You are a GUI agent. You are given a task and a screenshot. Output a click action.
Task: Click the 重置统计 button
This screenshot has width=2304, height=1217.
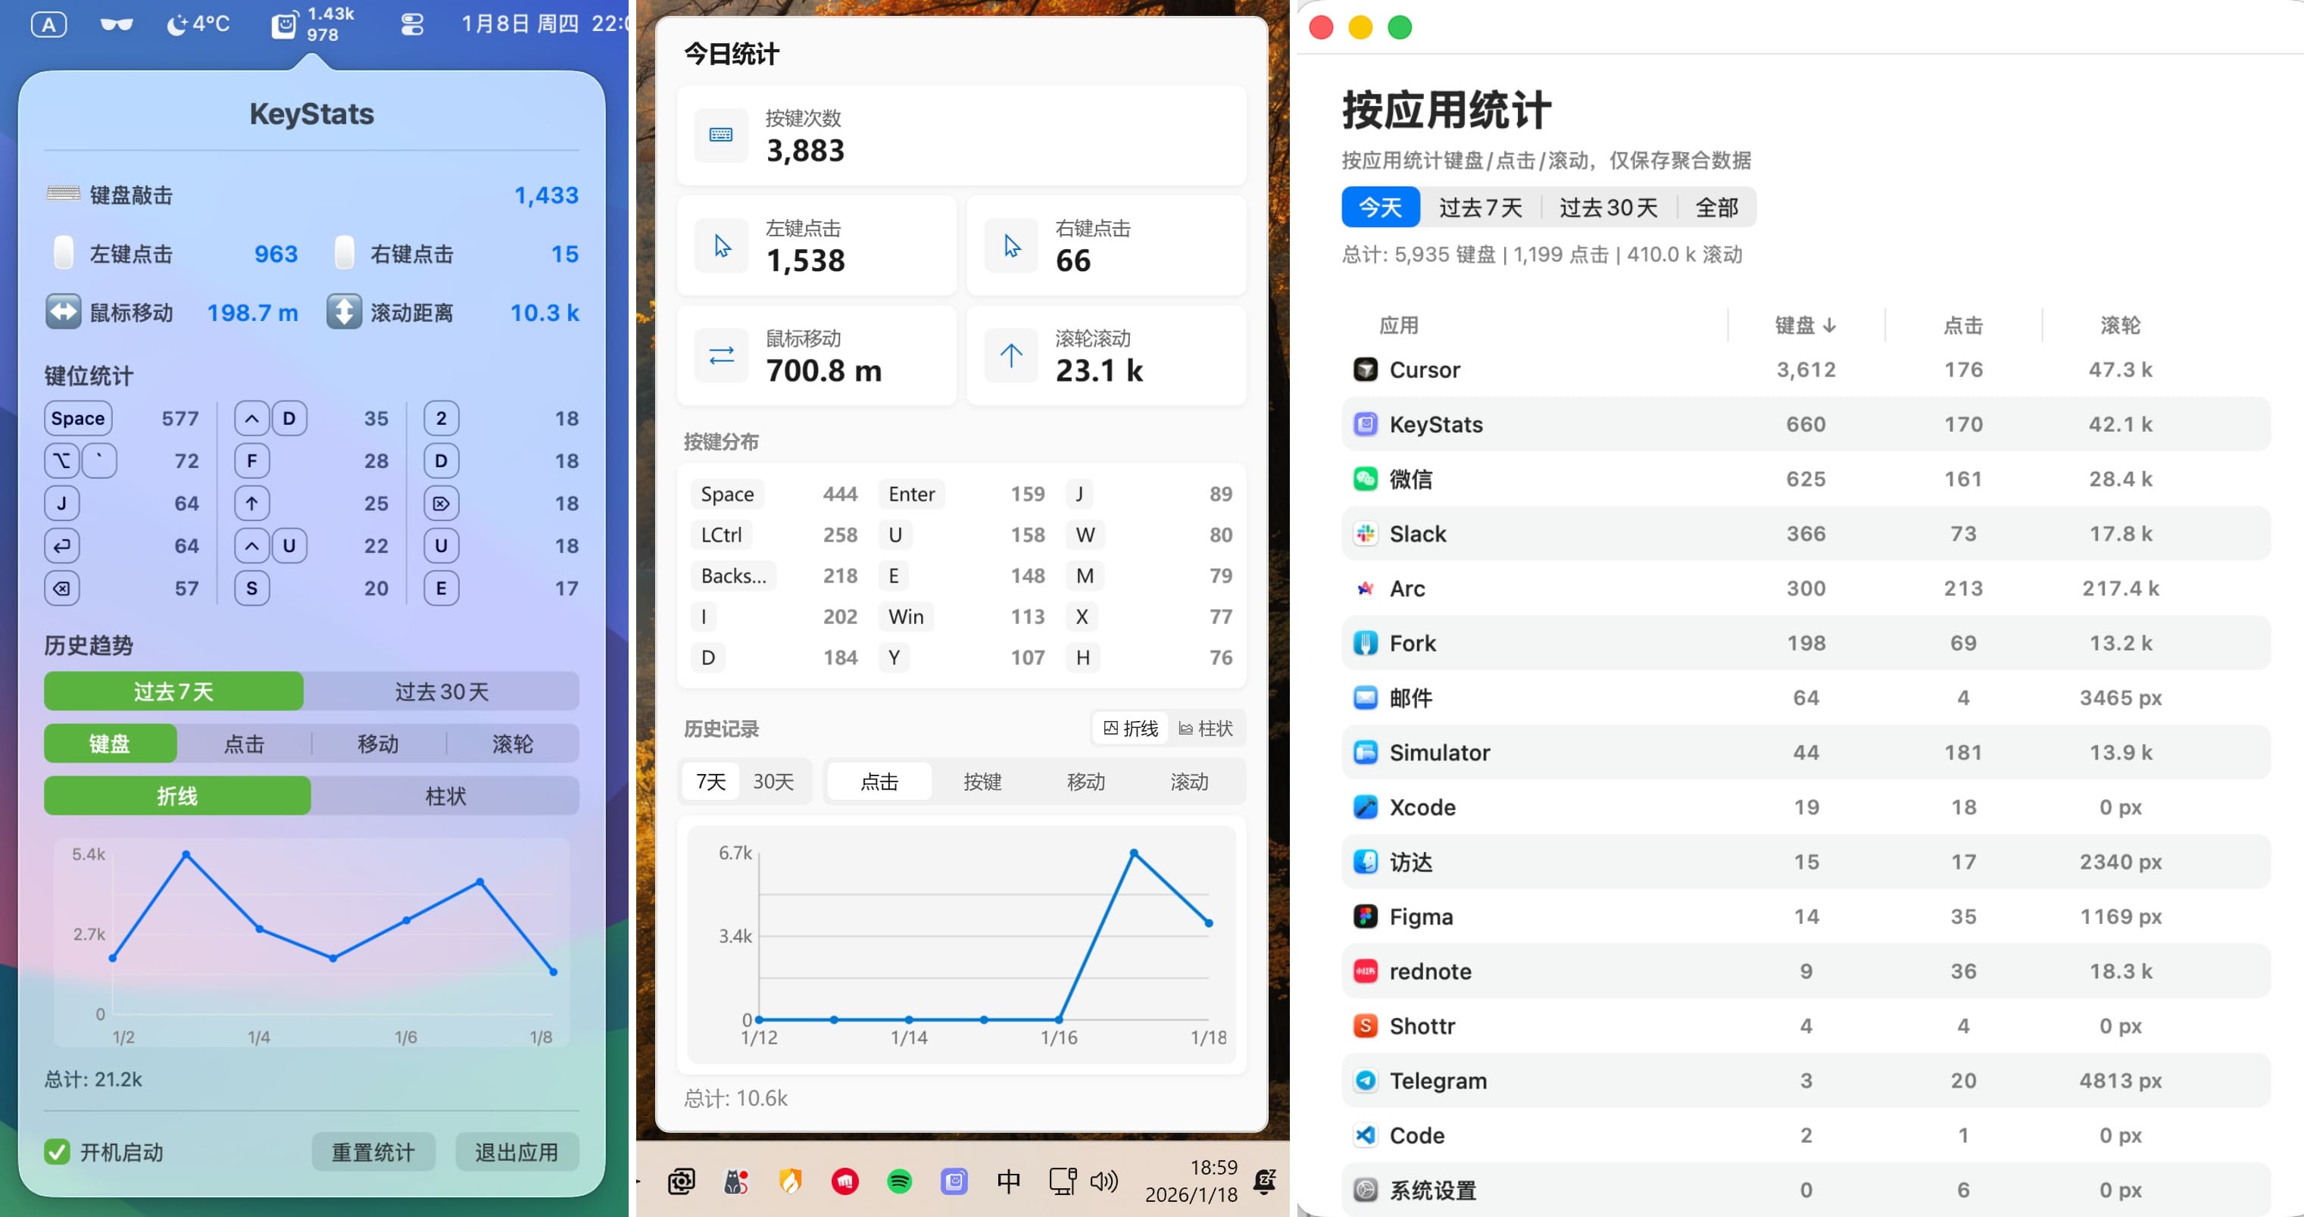[373, 1152]
